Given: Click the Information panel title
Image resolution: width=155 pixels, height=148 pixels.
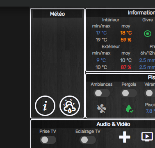Looking at the screenshot, I should point(141,13).
